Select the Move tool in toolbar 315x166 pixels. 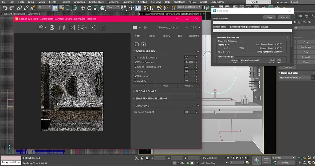click(83, 8)
